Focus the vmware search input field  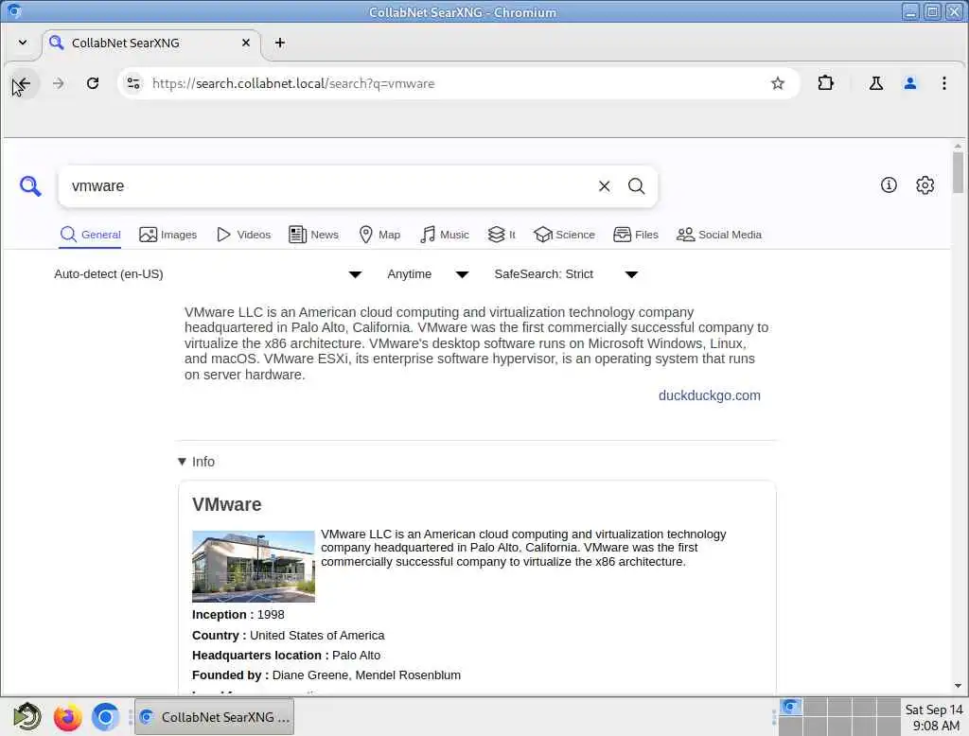click(330, 186)
